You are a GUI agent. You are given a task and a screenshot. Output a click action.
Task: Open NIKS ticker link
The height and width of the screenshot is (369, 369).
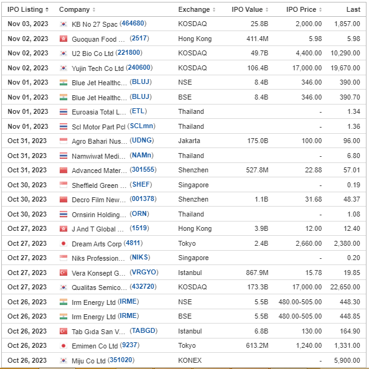coord(140,257)
